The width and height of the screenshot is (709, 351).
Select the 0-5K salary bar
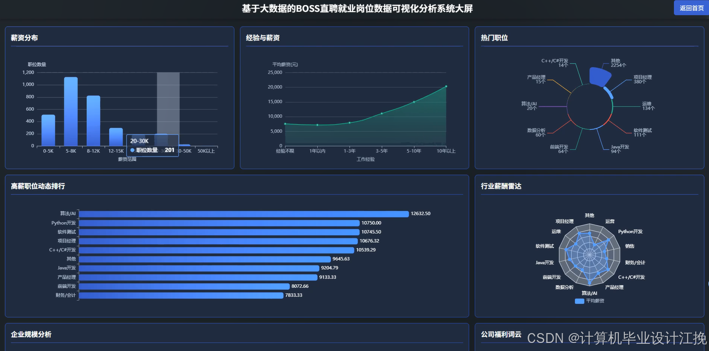48,130
